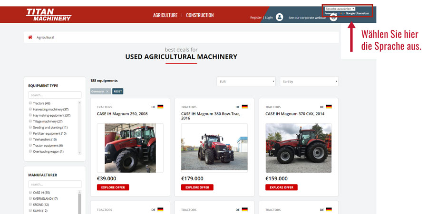This screenshot has height=214, width=428.
Task: Click the RESET filters button
Action: [117, 92]
